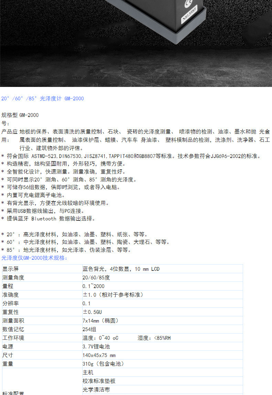Click the value '20/60/85度'
Viewport: 272px width, 395px height.
[x=163, y=278]
